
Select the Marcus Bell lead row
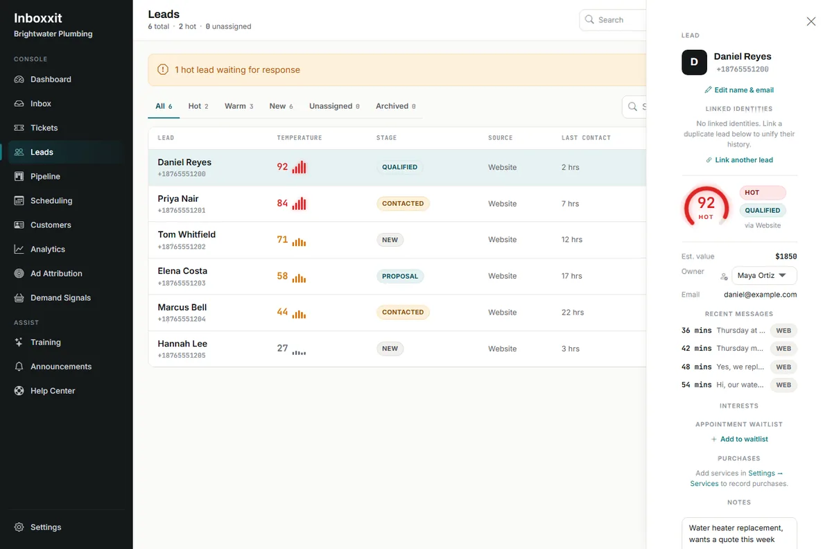pyautogui.click(x=397, y=313)
